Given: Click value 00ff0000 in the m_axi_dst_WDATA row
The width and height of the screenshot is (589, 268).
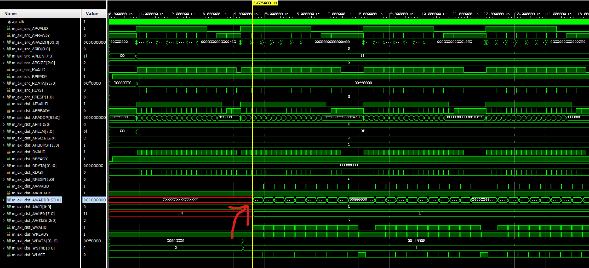Looking at the screenshot, I should [92, 241].
